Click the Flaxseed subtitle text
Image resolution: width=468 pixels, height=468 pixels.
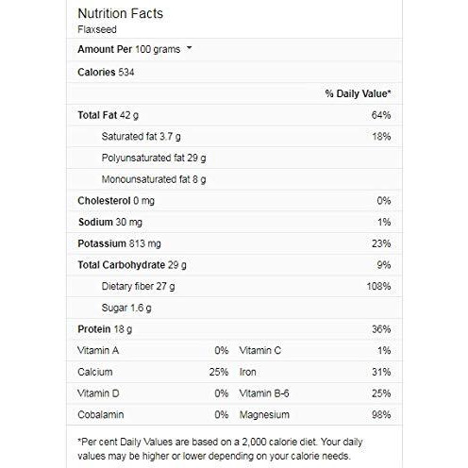coord(97,29)
